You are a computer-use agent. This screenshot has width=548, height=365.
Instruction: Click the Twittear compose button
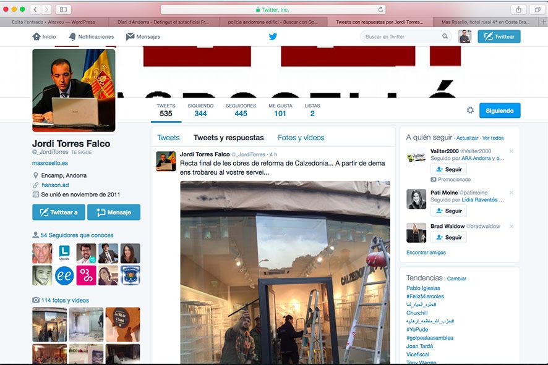[x=499, y=36]
